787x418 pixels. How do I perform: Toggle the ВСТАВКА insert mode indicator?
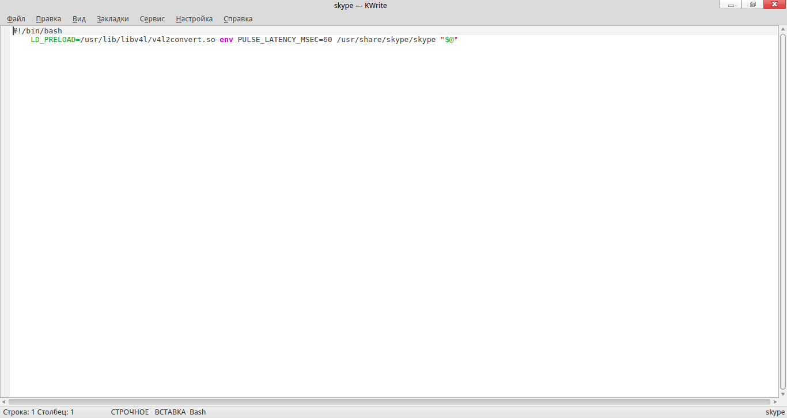(170, 412)
